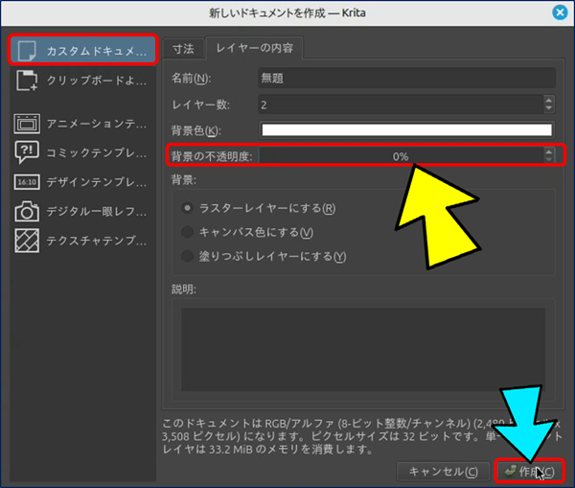Select the キャンバス色にする radio option
Image resolution: width=575 pixels, height=488 pixels.
(x=189, y=232)
